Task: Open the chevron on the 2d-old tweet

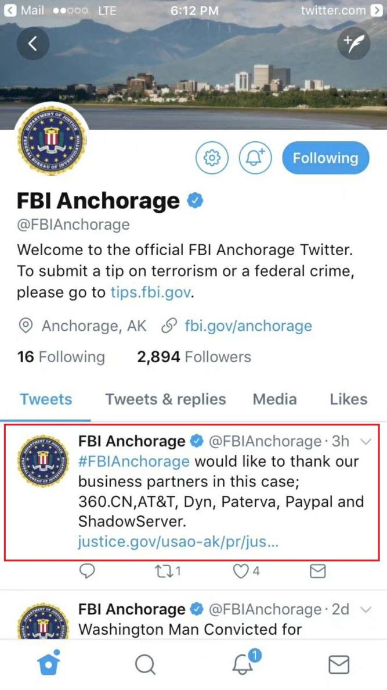Action: coord(366,609)
